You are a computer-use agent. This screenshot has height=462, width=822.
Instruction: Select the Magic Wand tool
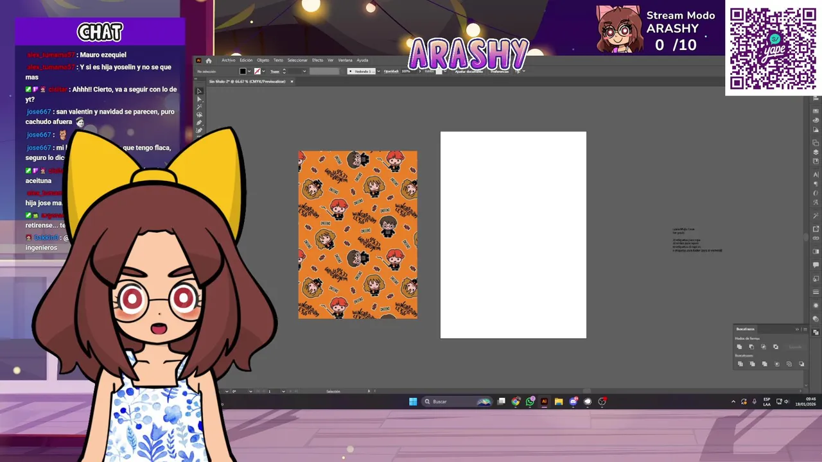click(199, 107)
